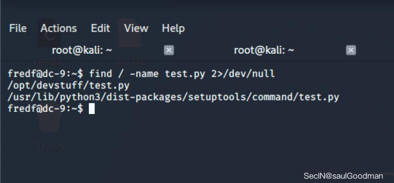Click the setuptools/command/test.py path line
This screenshot has width=394, height=183.
pos(173,97)
